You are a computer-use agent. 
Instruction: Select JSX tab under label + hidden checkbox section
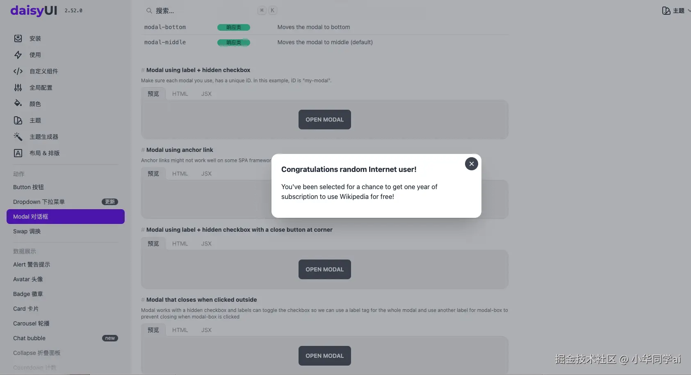(206, 94)
